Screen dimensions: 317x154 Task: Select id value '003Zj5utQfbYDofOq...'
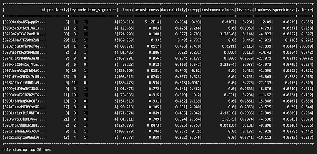point(25,46)
